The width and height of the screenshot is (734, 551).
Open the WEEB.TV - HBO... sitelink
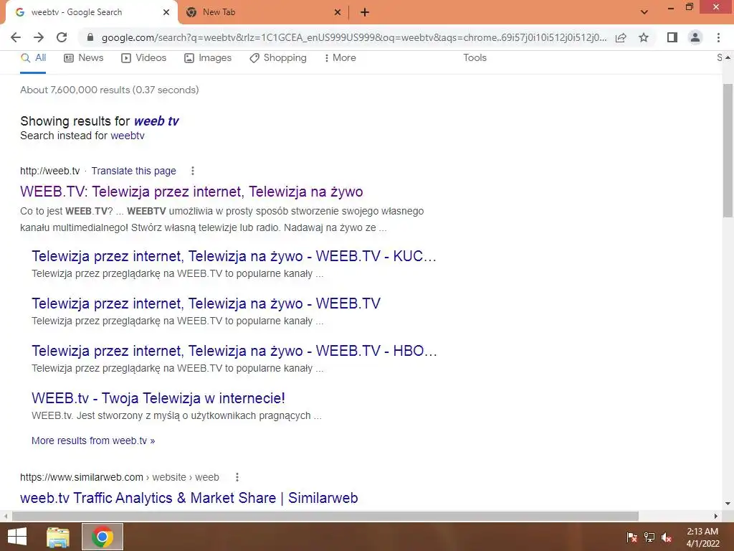(234, 351)
